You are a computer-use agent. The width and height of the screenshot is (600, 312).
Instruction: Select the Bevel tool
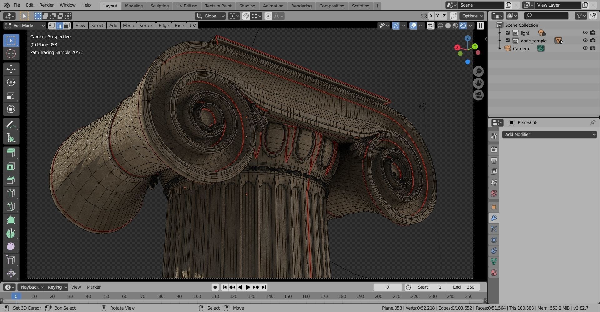tap(11, 180)
